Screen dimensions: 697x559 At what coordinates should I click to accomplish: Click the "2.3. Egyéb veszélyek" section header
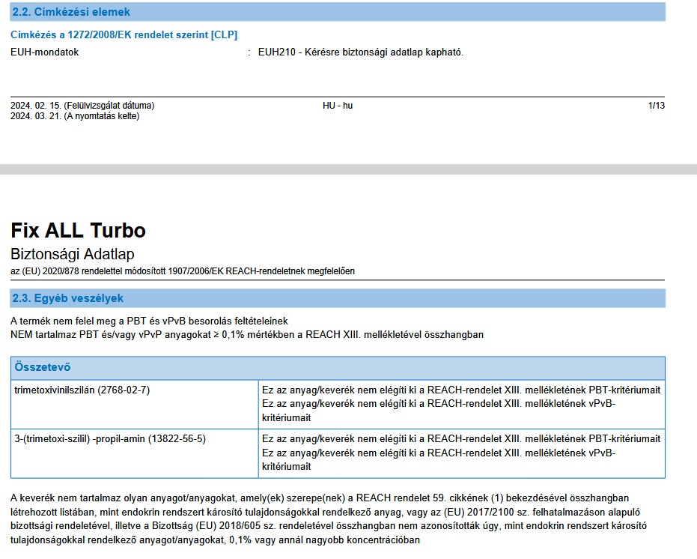[67, 298]
